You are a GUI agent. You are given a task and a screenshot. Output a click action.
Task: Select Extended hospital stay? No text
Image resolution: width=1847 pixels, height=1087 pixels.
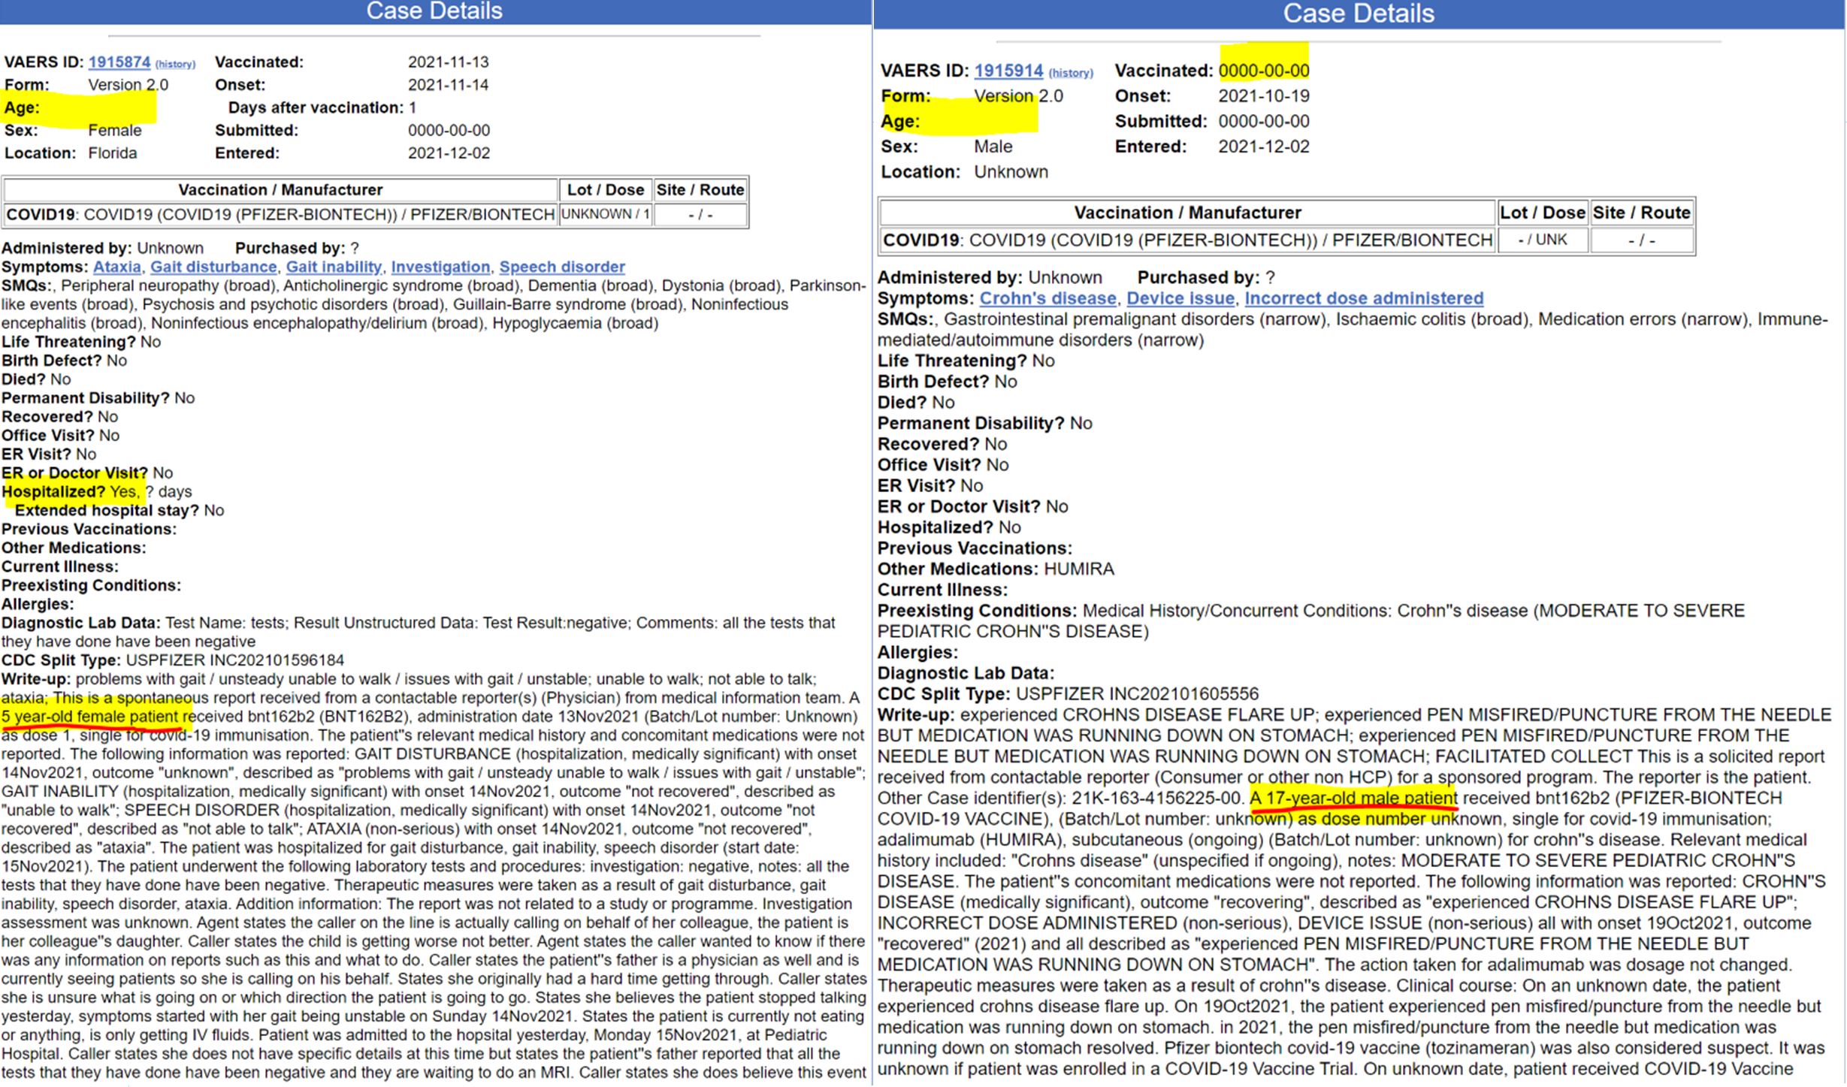[x=119, y=511]
